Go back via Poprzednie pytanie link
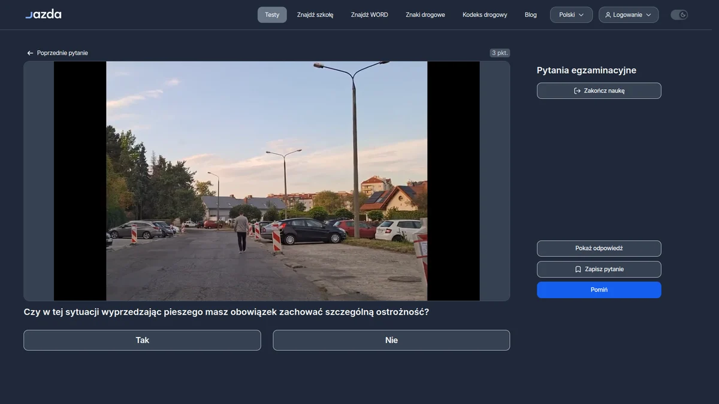719x404 pixels. (x=58, y=53)
